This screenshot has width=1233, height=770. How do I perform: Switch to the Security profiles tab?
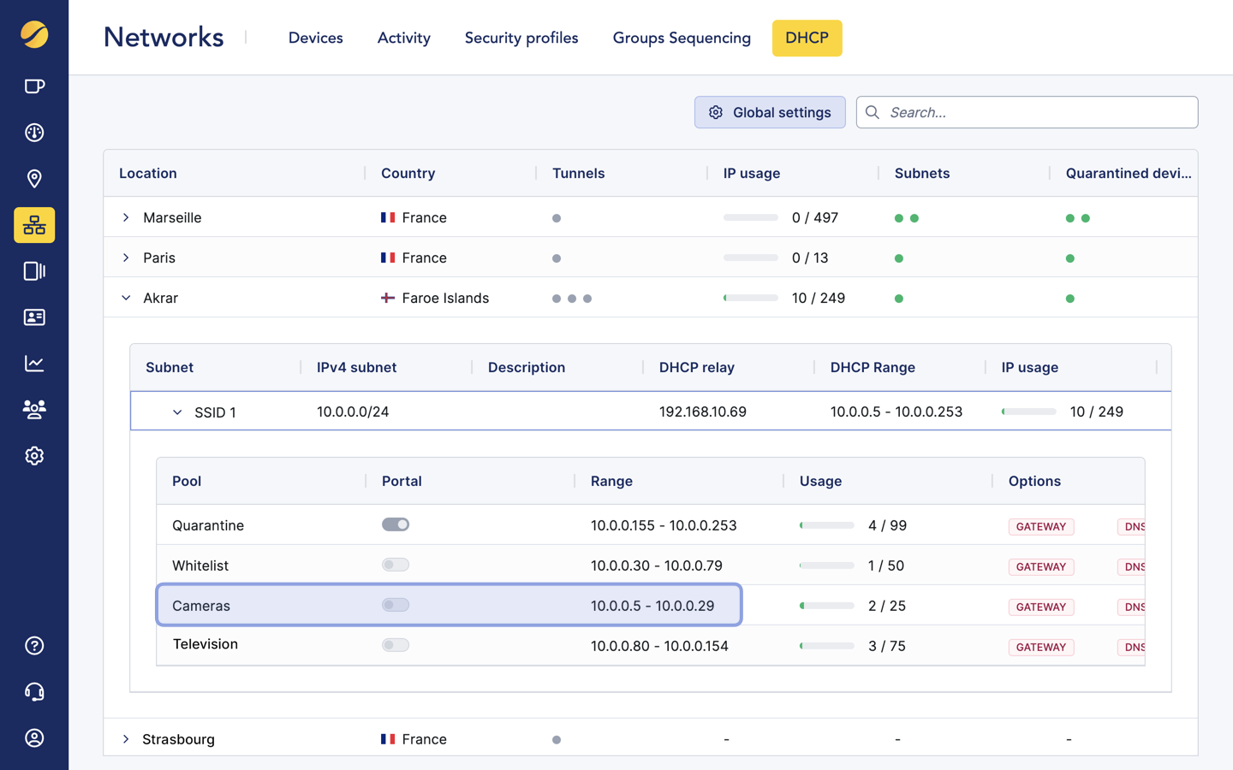click(521, 38)
